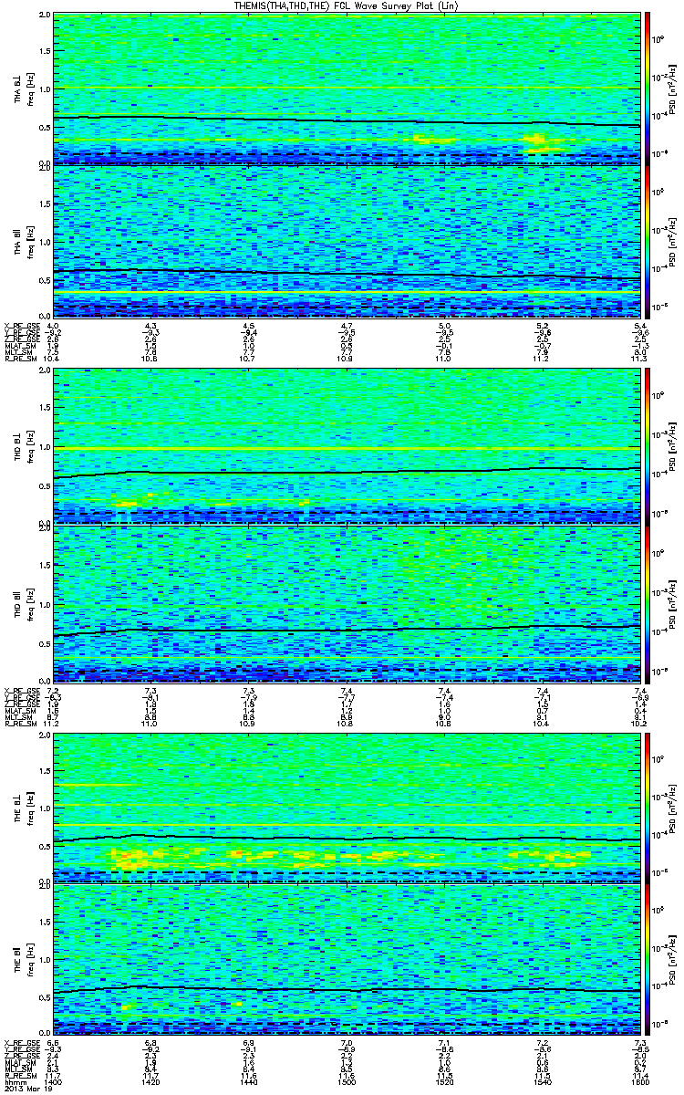
Task: Click the THE B-parallel freq [Hz] axis label
Action: (x=30, y=959)
